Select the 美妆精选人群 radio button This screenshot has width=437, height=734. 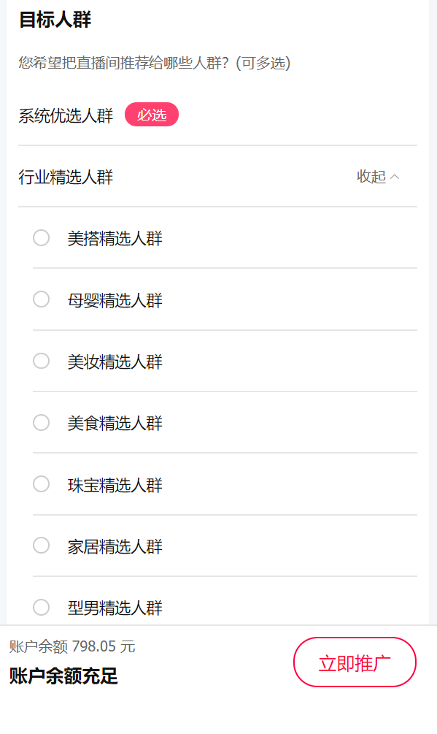(41, 361)
